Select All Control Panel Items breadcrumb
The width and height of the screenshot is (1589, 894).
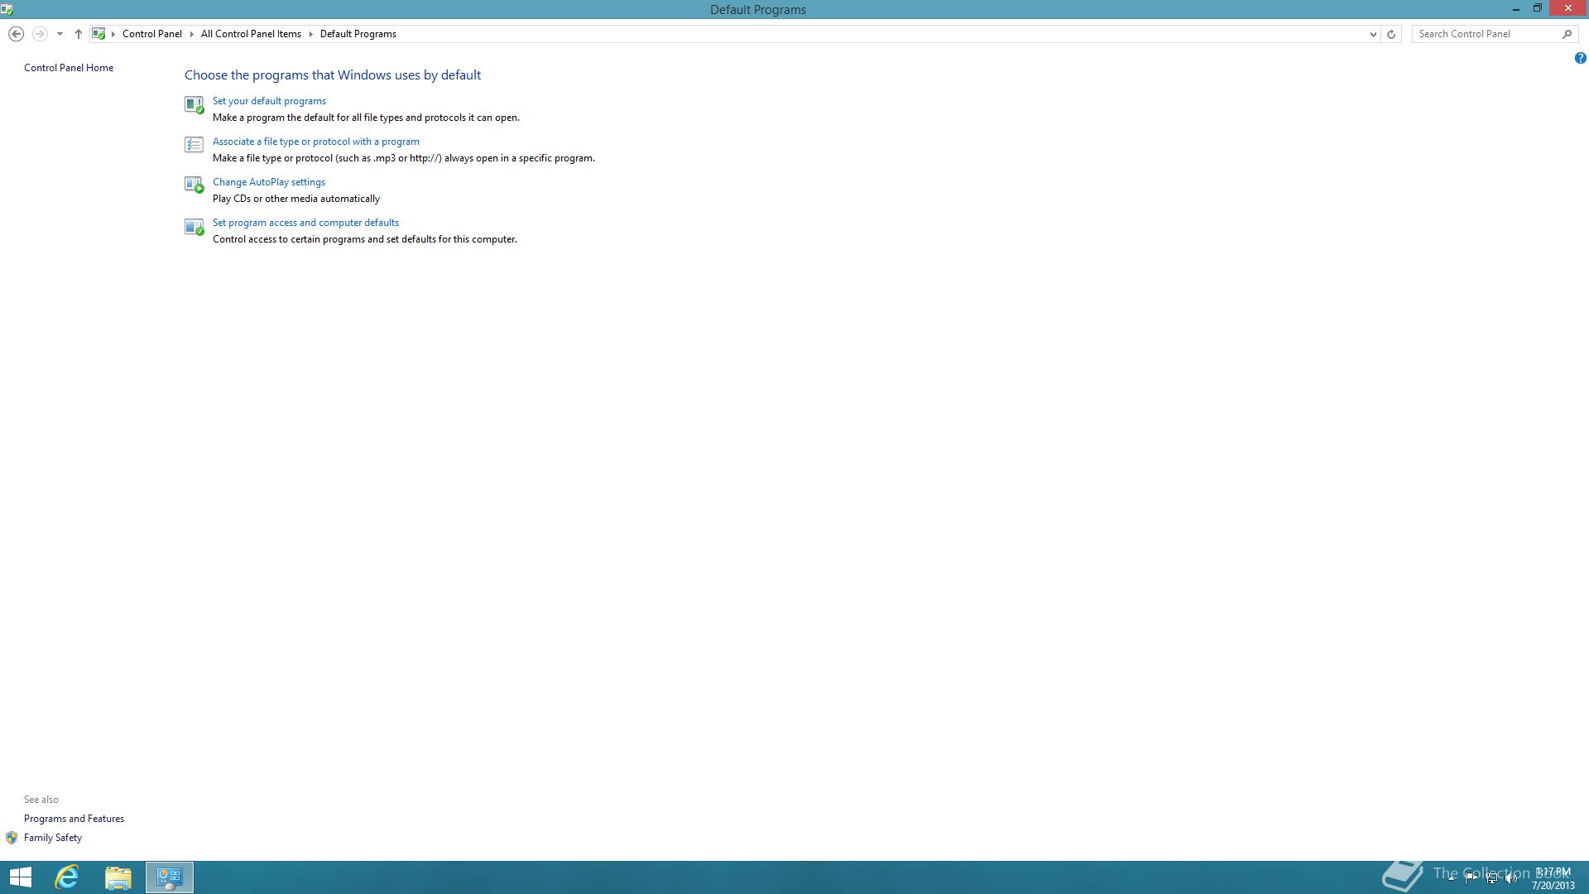coord(251,34)
